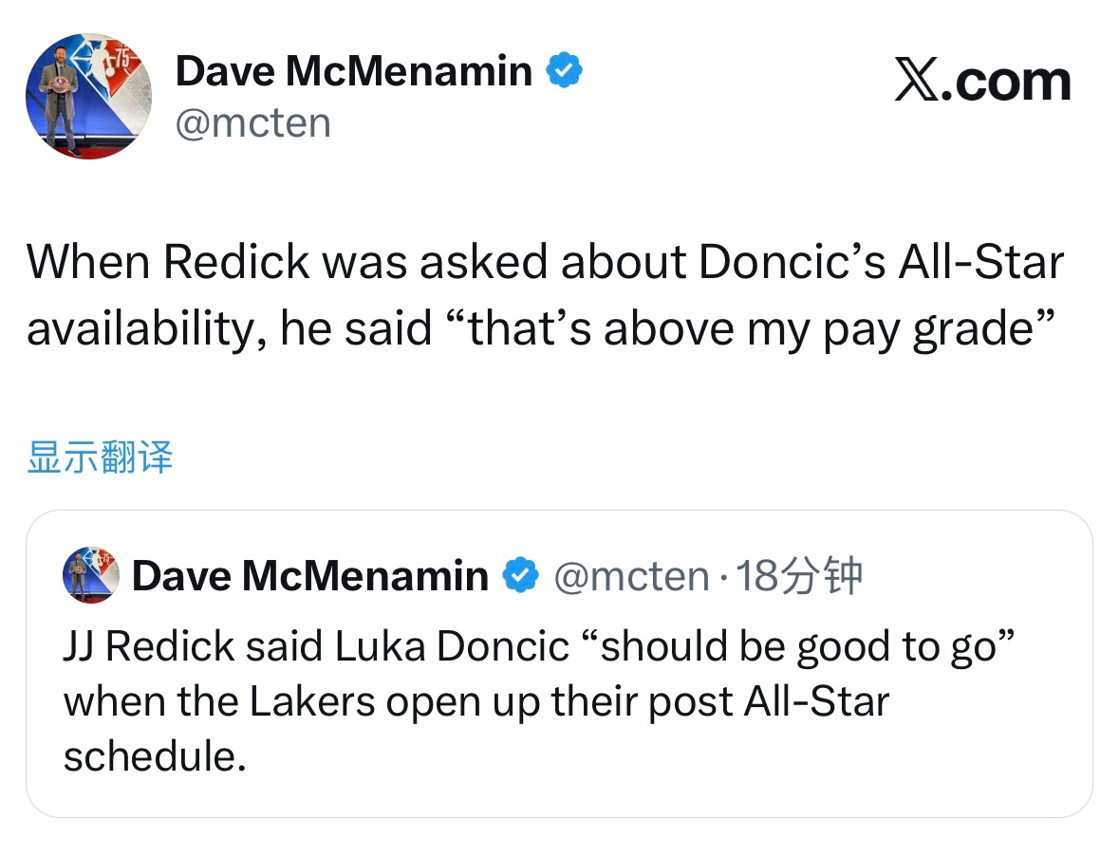The image size is (1119, 857).
Task: Open the @mcten handle below the top name
Action: (253, 122)
